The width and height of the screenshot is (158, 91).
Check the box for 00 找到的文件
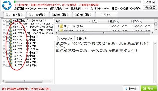click(x=7, y=20)
